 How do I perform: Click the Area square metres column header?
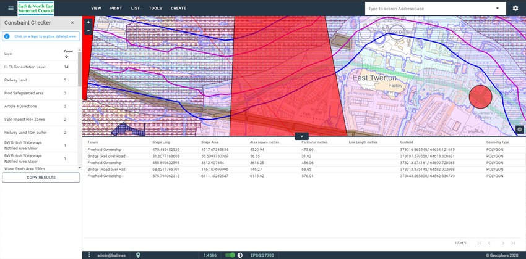(x=263, y=142)
